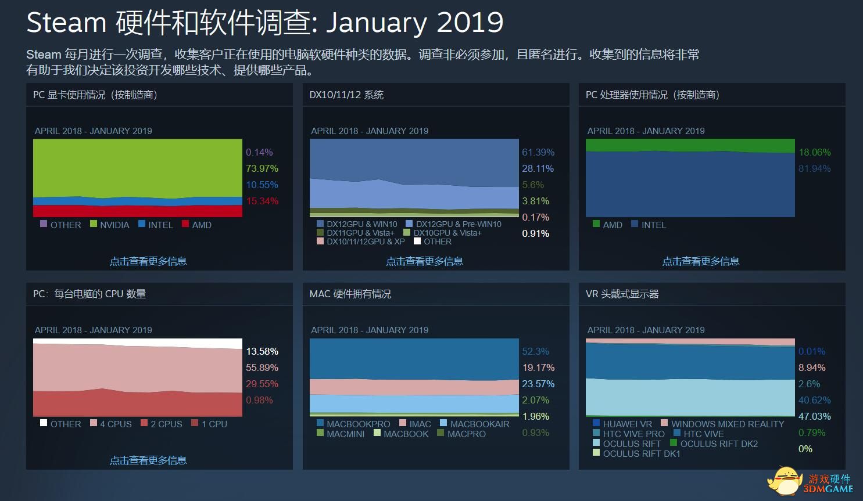Click the VR 头戴式显示器 panel header
Screen dimensions: 863x501
[x=712, y=294]
